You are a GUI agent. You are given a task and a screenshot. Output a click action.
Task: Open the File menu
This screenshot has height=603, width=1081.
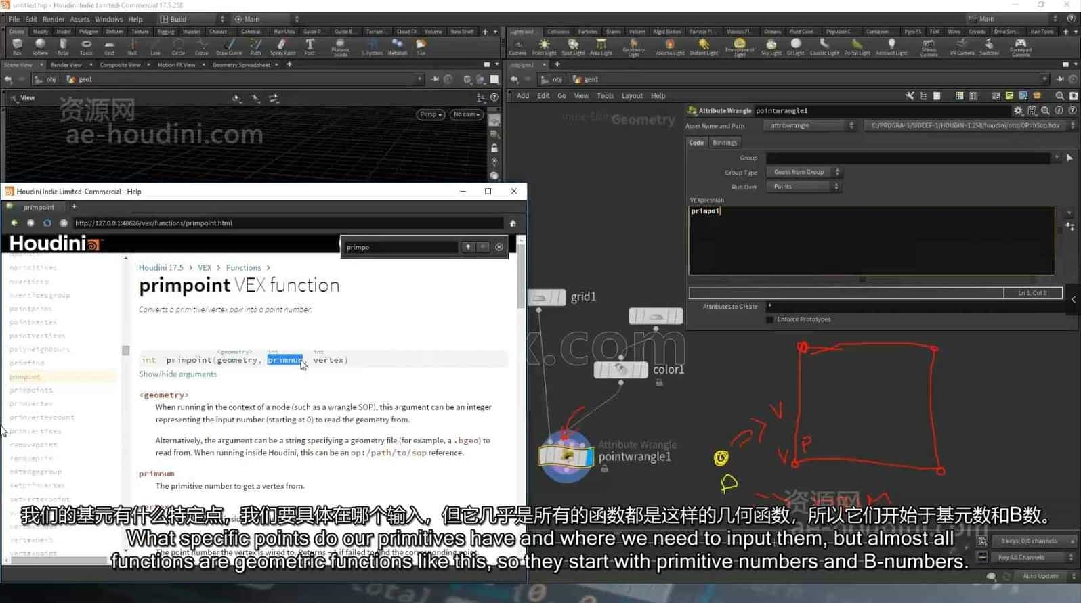coord(14,19)
